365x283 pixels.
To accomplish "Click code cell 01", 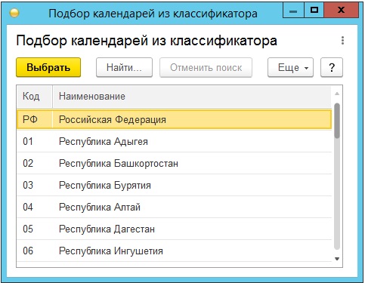I will coord(35,141).
